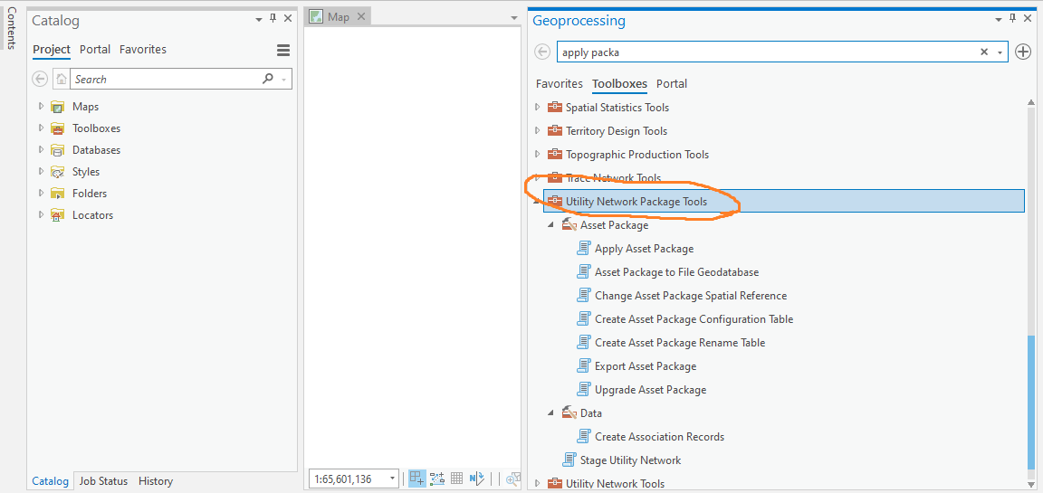Click the Catalog search magnifier icon
This screenshot has width=1043, height=493.
(x=267, y=79)
